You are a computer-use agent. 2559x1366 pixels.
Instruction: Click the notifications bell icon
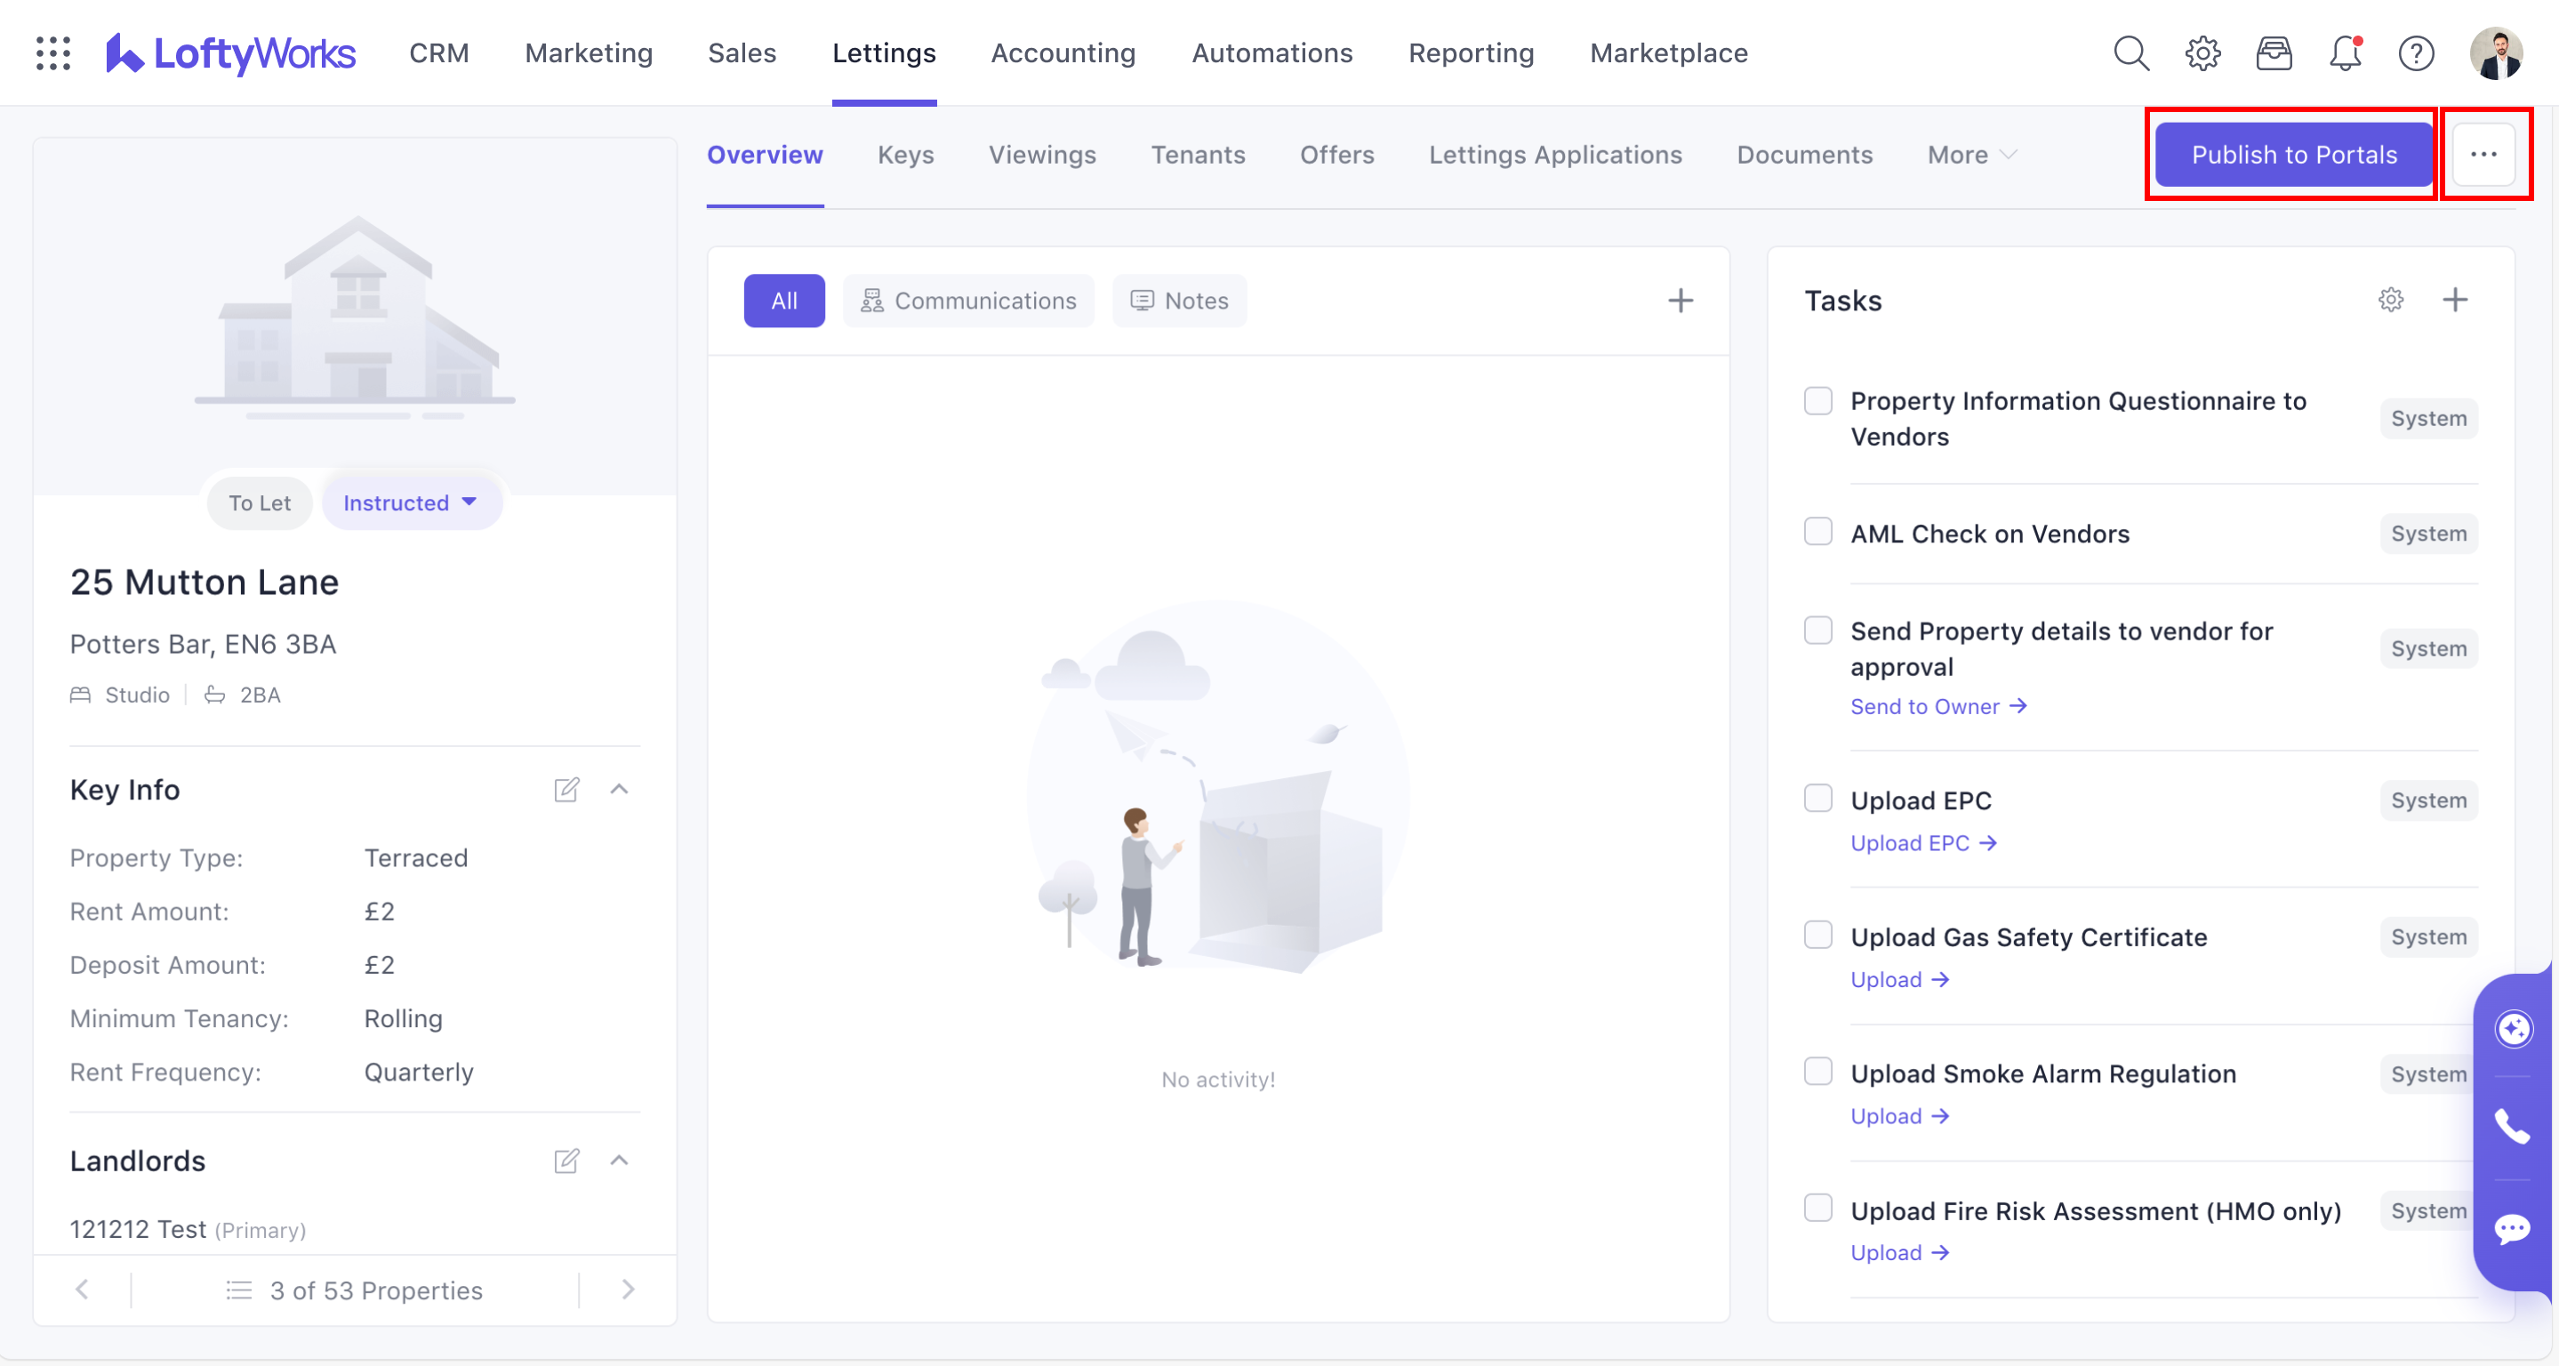[x=2345, y=53]
